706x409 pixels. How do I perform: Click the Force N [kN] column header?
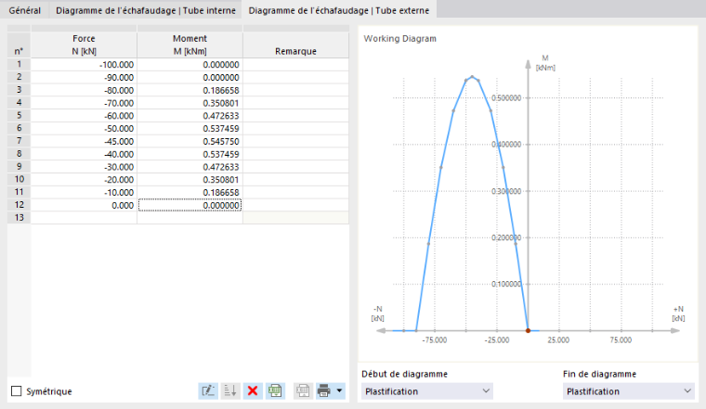pos(84,45)
